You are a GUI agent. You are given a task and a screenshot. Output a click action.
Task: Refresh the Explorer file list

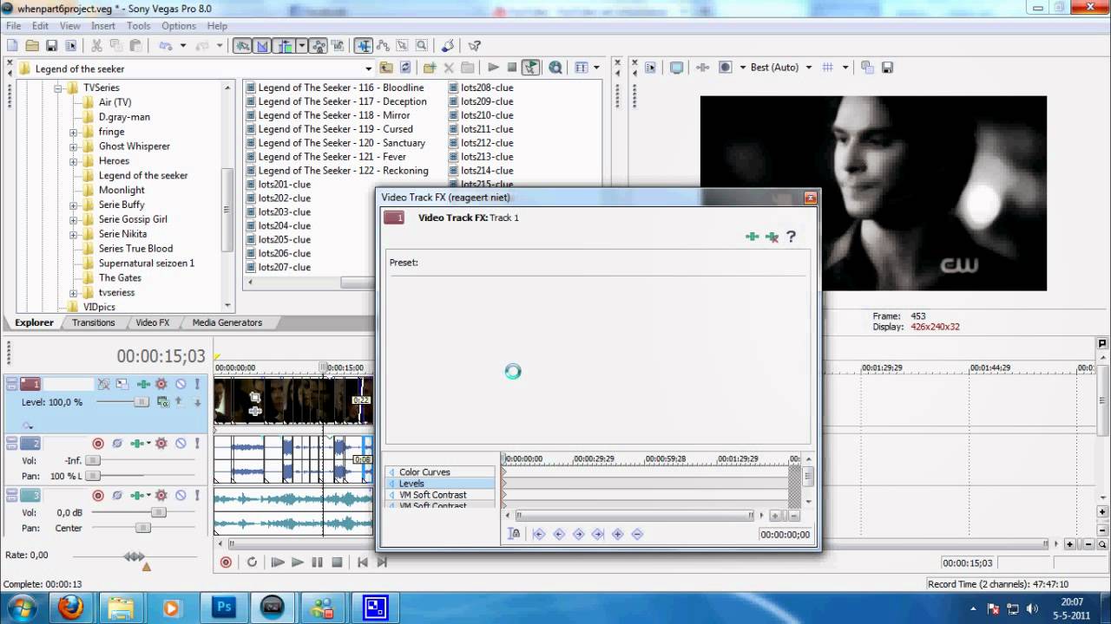coord(405,68)
